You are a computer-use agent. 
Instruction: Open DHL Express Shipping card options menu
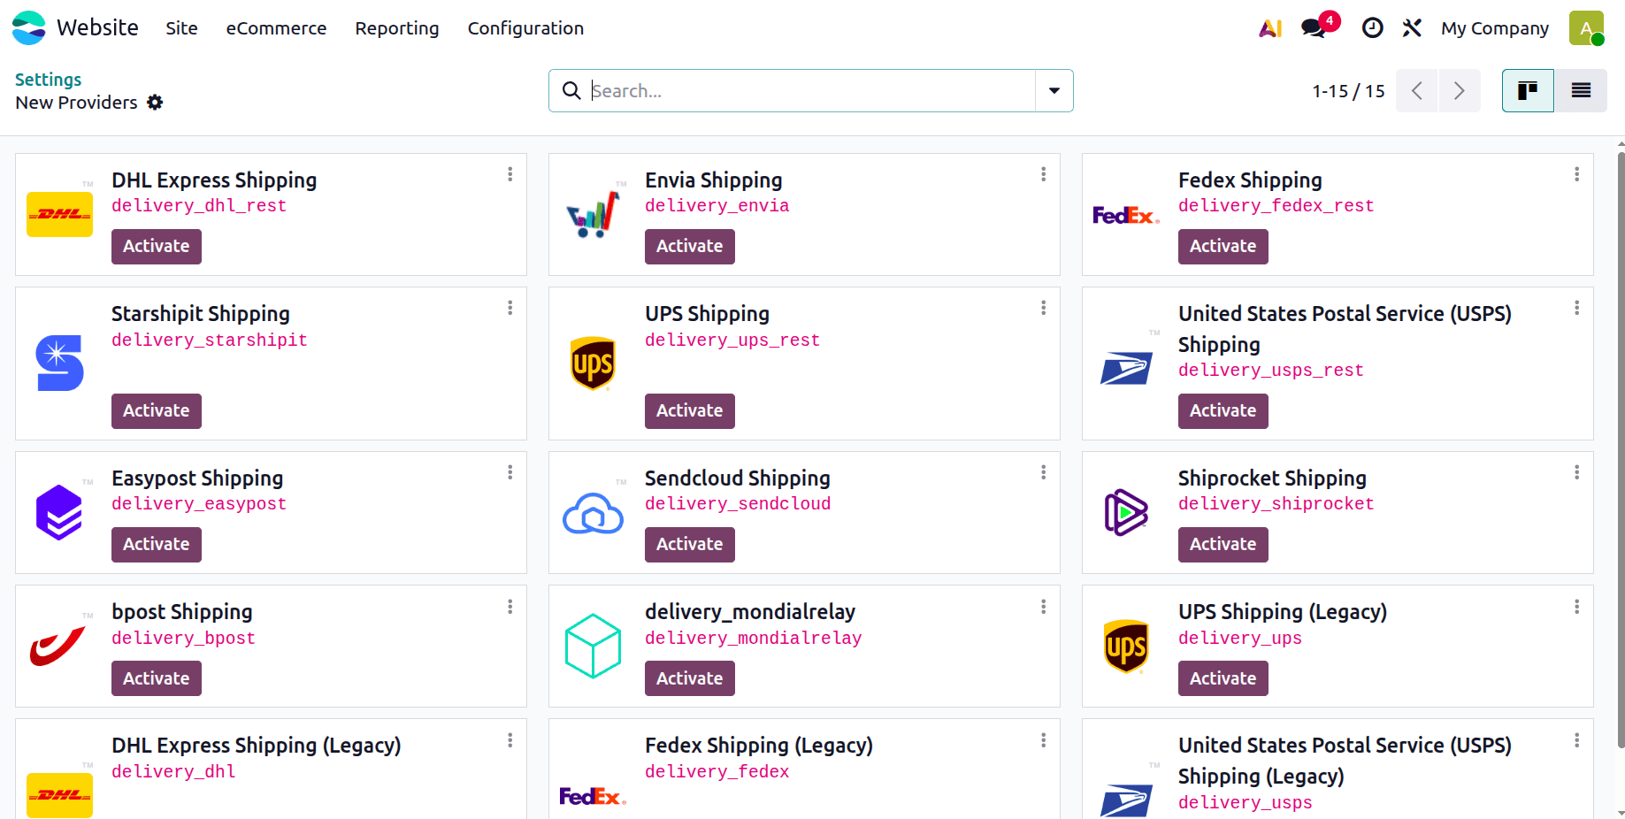click(x=510, y=174)
